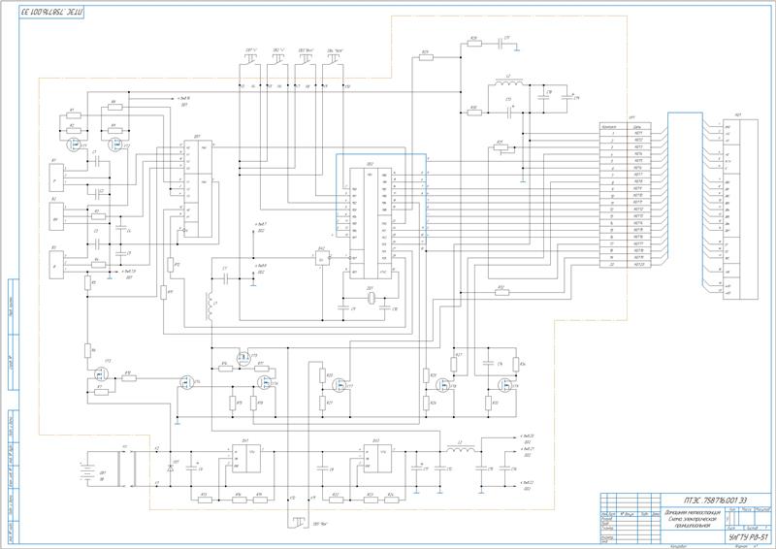Click the SB2 push-button symbol
Image resolution: width=776 pixels, height=549 pixels.
(x=279, y=60)
